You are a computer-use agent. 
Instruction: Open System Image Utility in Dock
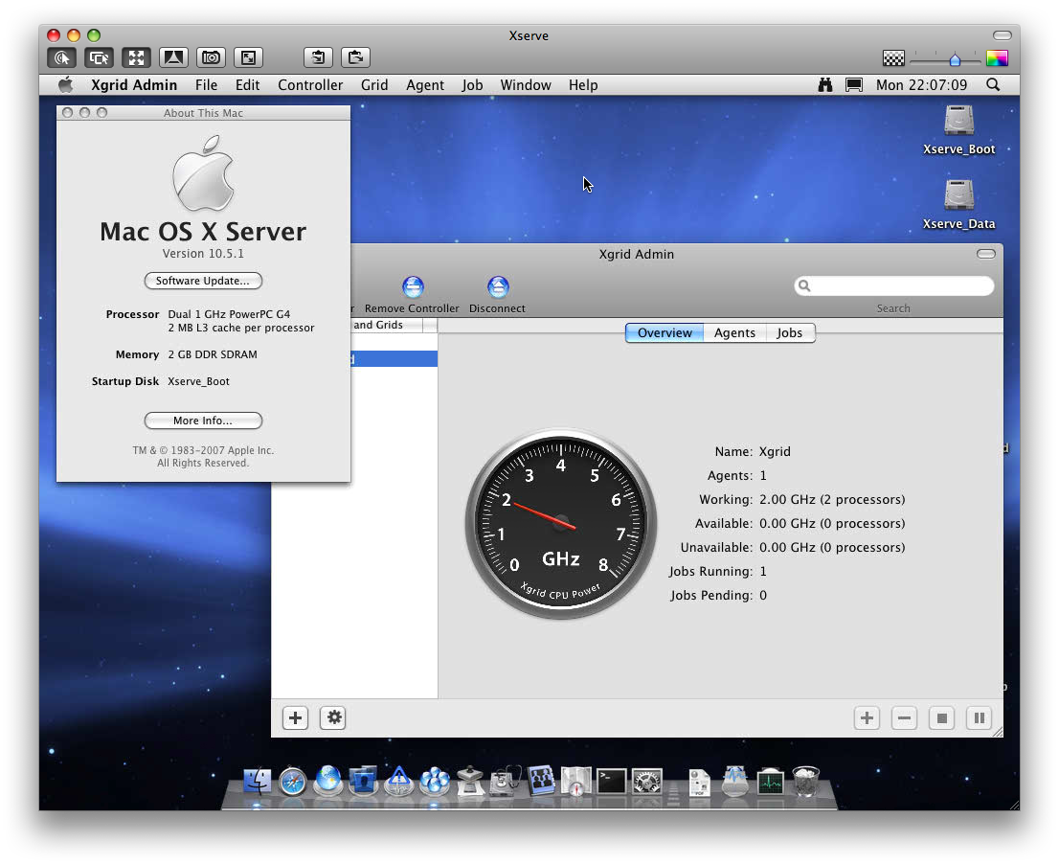coord(470,782)
